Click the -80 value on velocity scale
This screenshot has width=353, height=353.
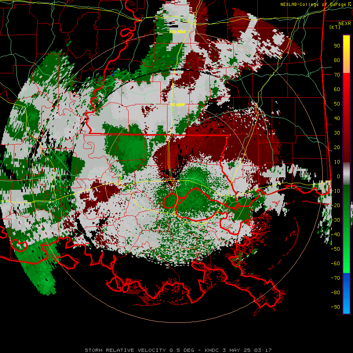tap(335, 293)
